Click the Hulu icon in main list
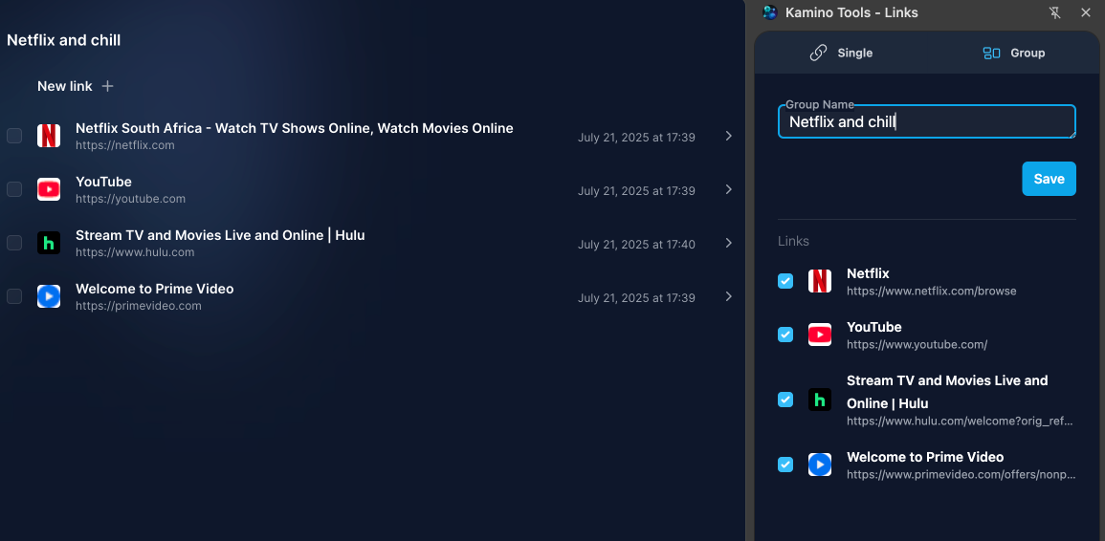 coord(49,243)
